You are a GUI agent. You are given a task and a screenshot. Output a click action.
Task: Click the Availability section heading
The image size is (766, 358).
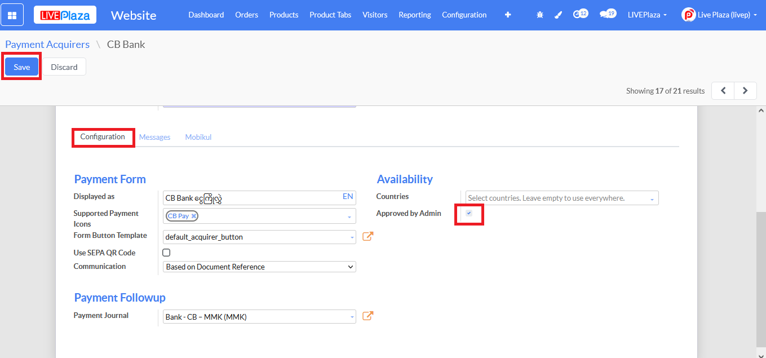point(405,179)
